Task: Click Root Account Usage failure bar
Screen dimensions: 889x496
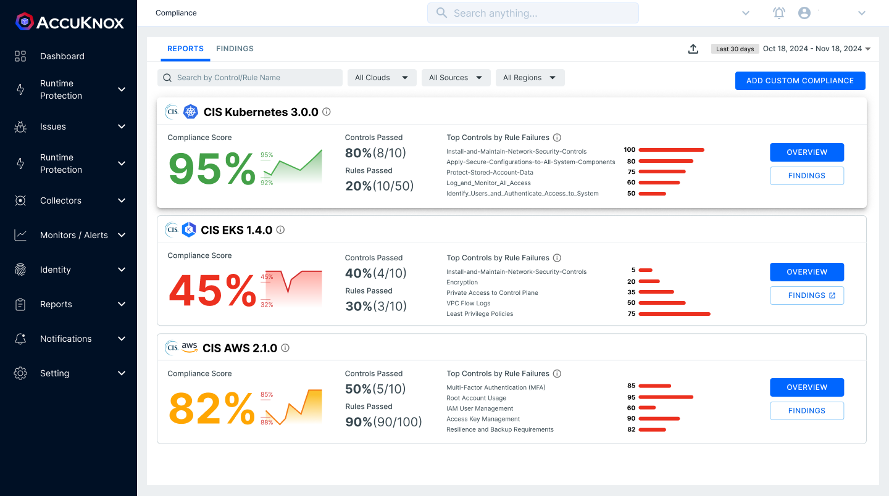Action: click(x=666, y=398)
